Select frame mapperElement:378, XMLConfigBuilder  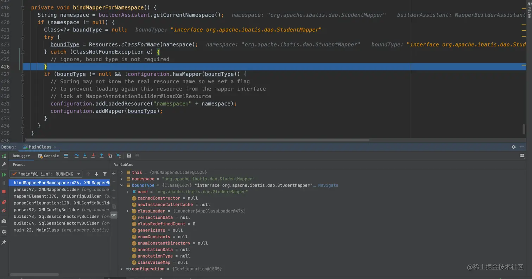59,196
